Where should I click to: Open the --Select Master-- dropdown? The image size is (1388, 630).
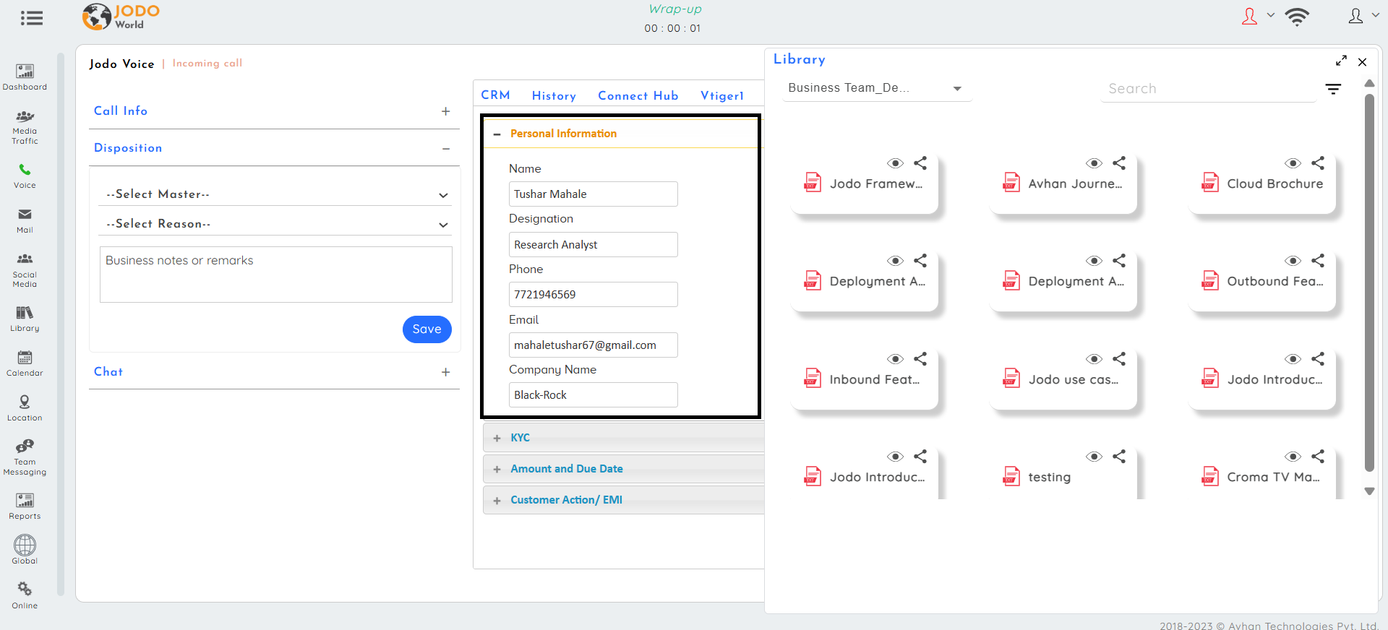(x=275, y=194)
